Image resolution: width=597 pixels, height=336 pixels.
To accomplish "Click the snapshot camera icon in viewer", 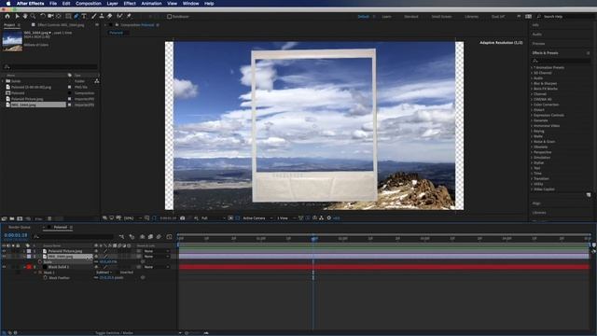I will click(x=183, y=218).
